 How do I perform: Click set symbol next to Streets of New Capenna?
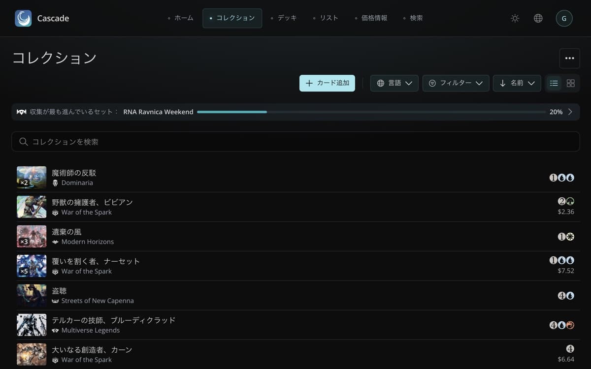point(55,301)
